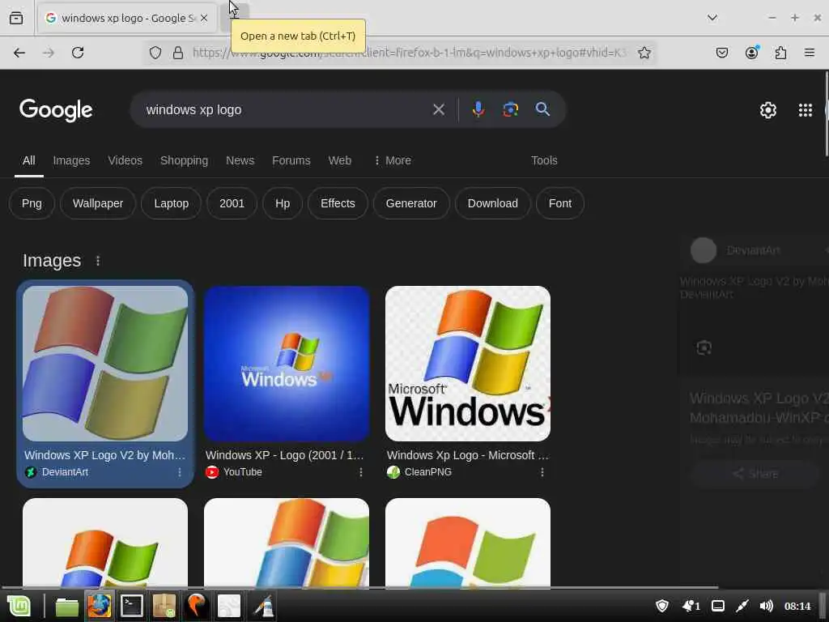
Task: Open tracking protection shield icon
Action: [x=155, y=53]
